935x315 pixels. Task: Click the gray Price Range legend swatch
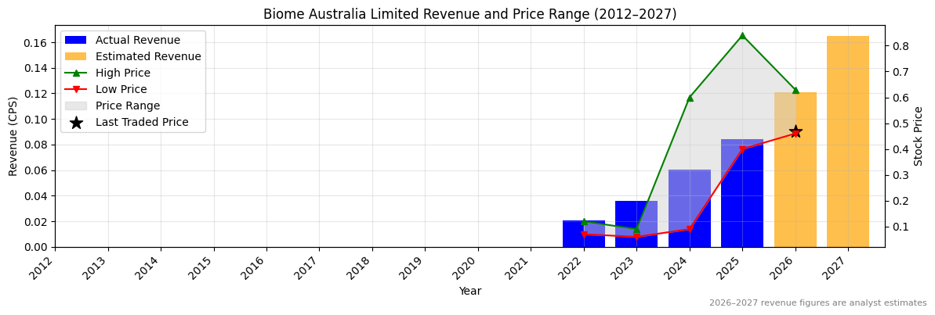click(x=76, y=106)
